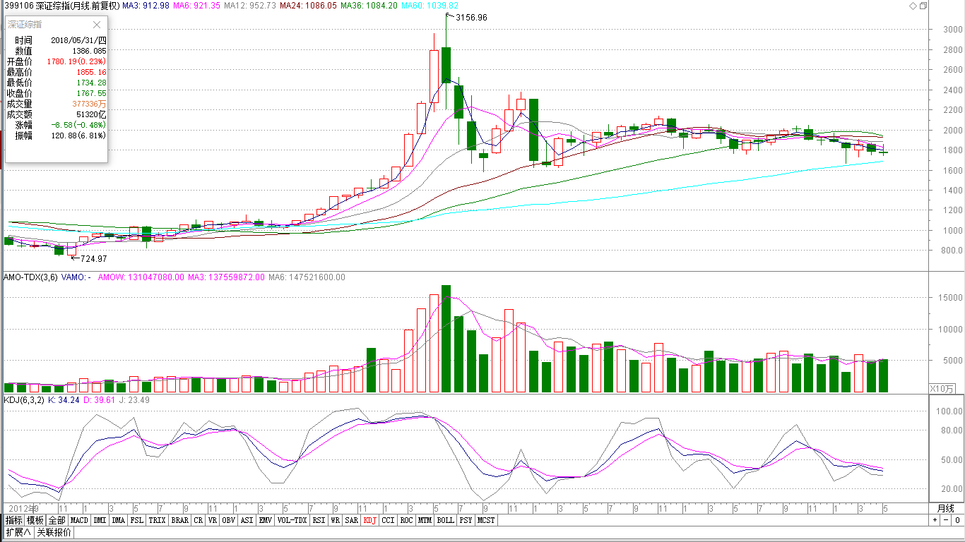Click the K: 34.24 value label
The height and width of the screenshot is (542, 965).
(63, 400)
